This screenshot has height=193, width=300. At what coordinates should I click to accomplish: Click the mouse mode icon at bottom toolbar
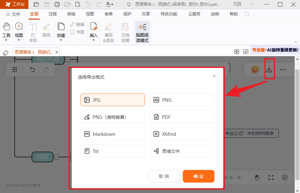pos(257,178)
